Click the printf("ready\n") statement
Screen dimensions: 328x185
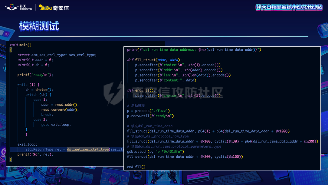tap(35, 75)
